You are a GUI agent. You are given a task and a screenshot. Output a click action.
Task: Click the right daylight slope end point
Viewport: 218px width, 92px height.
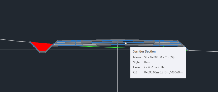point(188,51)
